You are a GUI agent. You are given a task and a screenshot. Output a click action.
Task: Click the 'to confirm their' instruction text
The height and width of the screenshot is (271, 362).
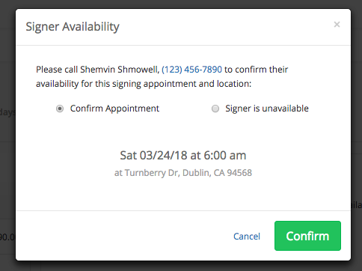pyautogui.click(x=257, y=70)
